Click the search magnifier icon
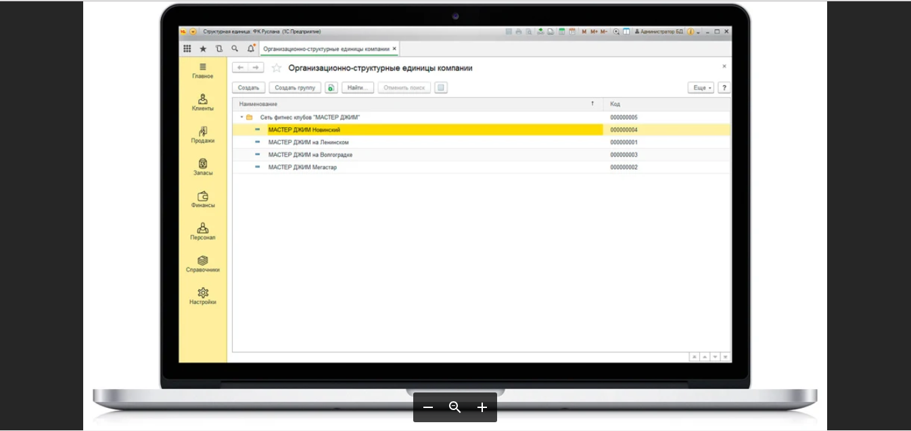This screenshot has width=911, height=431. (235, 49)
